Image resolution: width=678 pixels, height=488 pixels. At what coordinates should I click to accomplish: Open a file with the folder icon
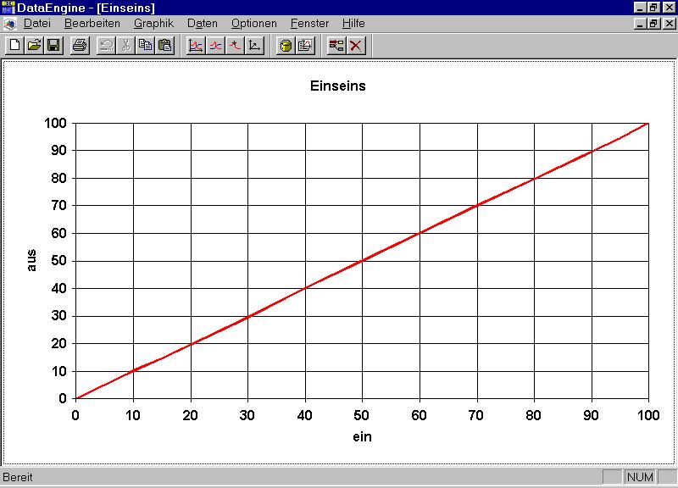tap(34, 45)
